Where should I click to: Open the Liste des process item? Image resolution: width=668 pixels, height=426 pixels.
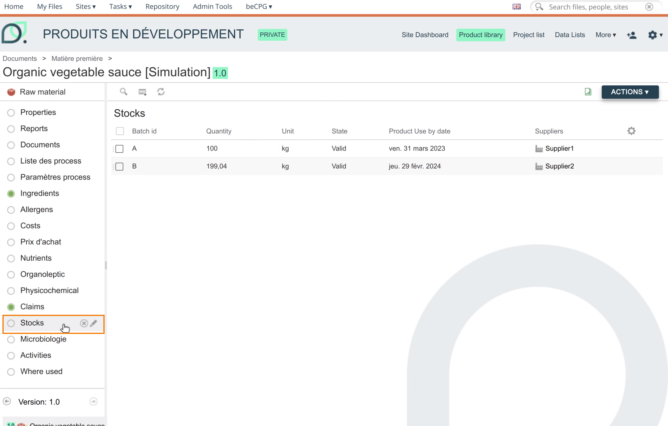click(51, 161)
